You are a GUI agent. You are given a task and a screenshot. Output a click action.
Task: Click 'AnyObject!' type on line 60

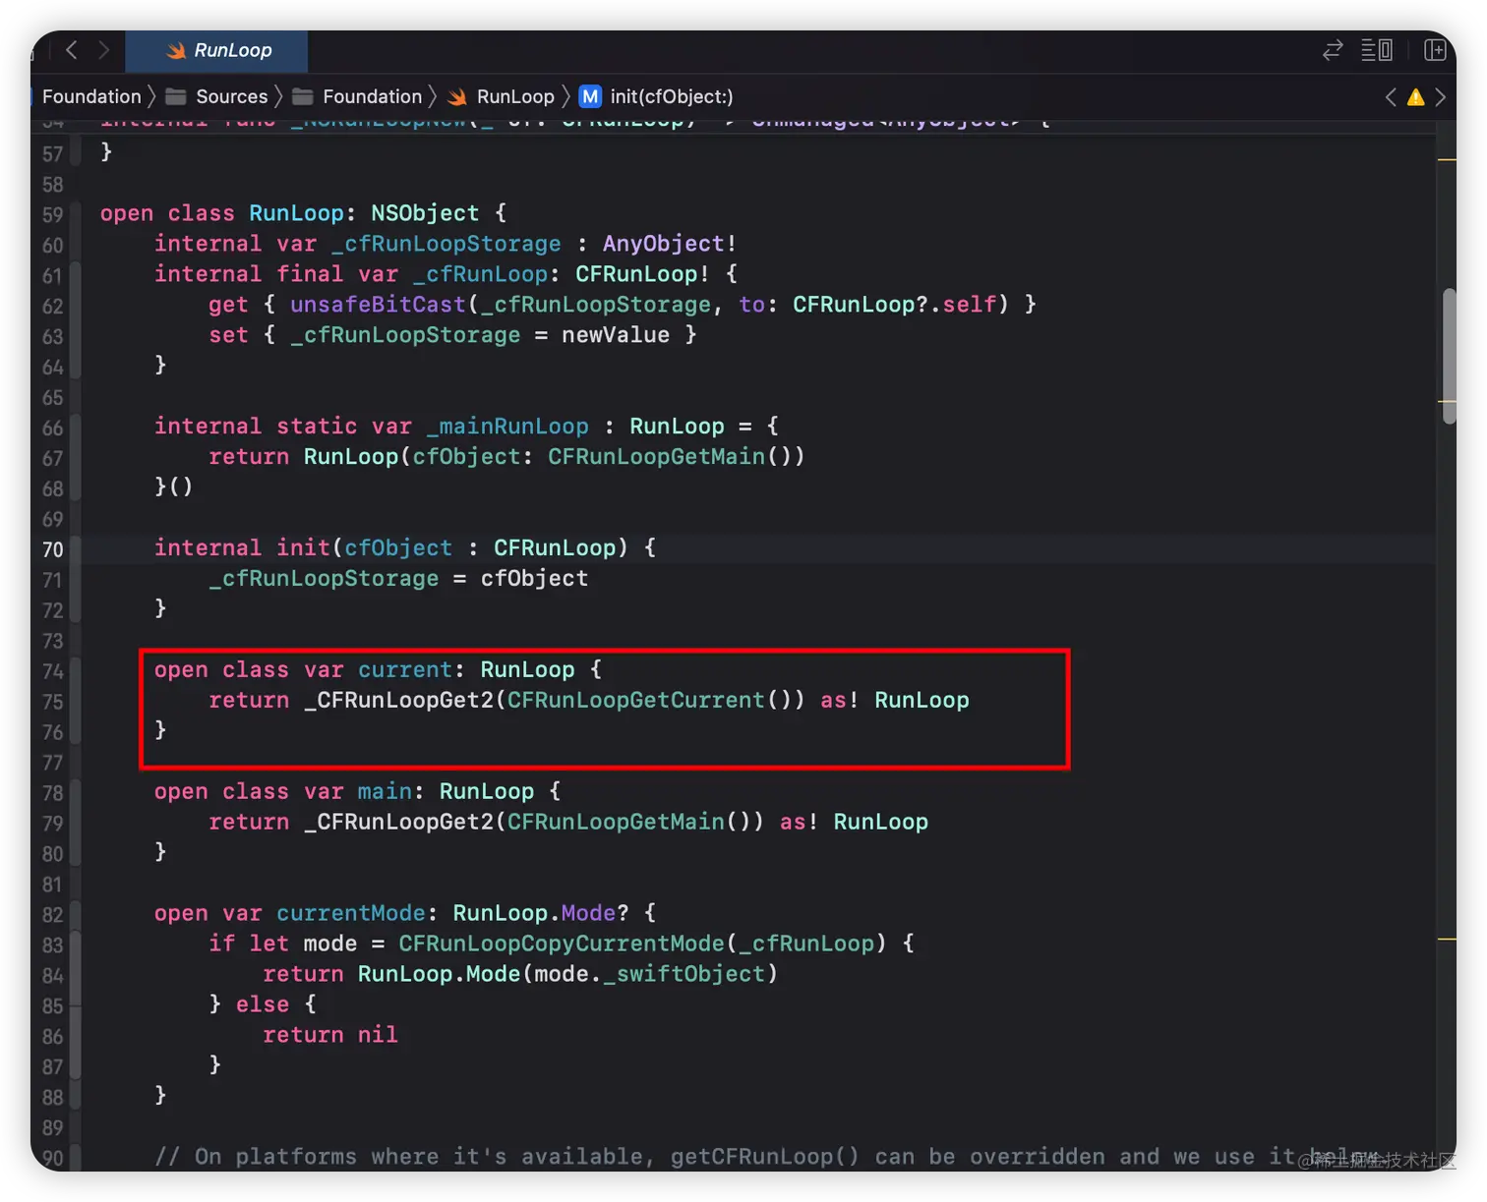[670, 244]
